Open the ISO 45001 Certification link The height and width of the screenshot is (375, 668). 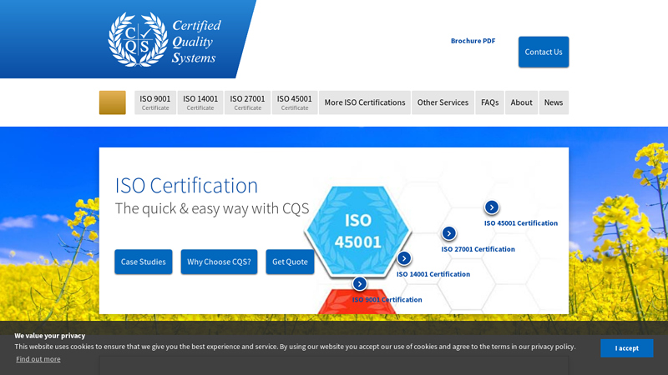(x=520, y=223)
